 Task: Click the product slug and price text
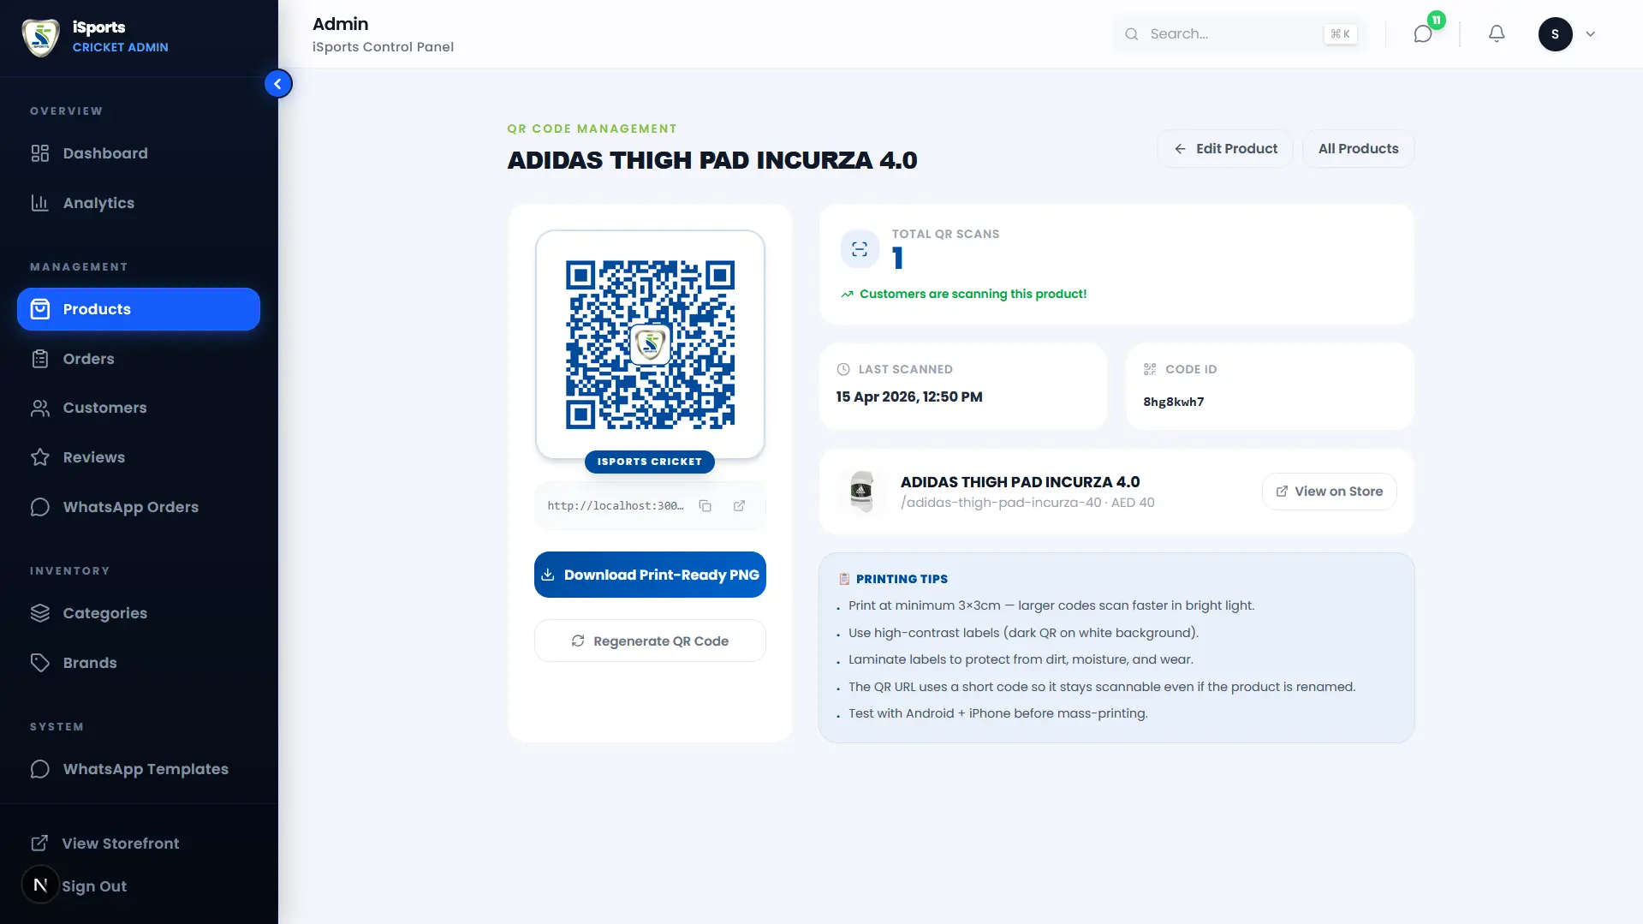click(x=1027, y=503)
